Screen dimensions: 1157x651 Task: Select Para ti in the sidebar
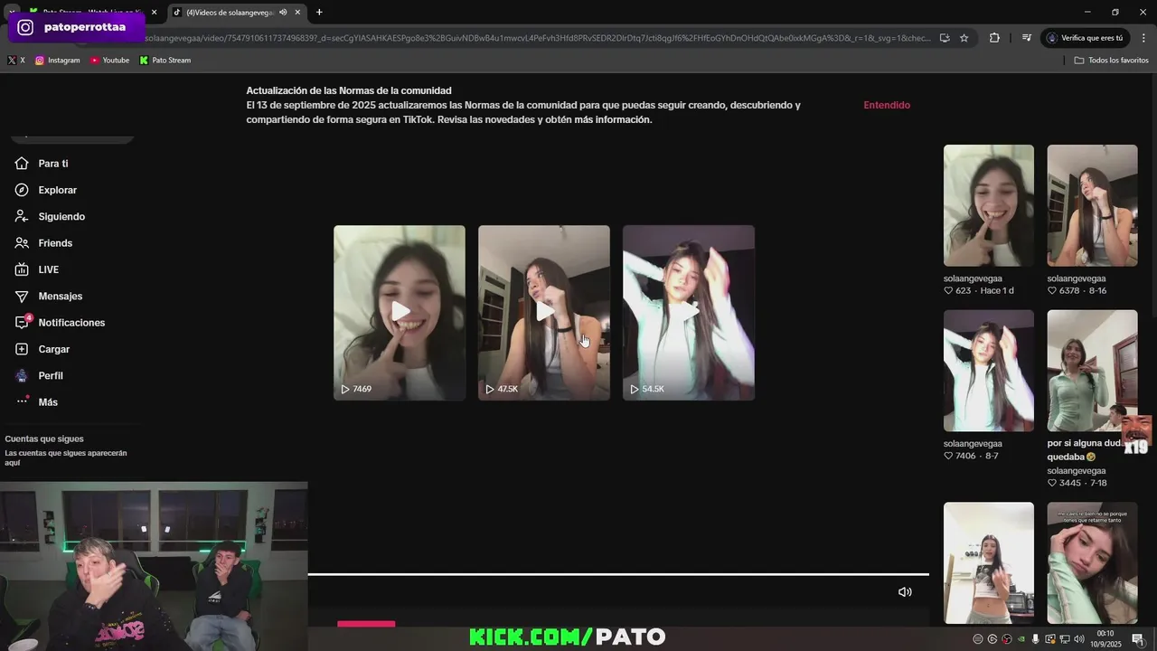pos(53,164)
